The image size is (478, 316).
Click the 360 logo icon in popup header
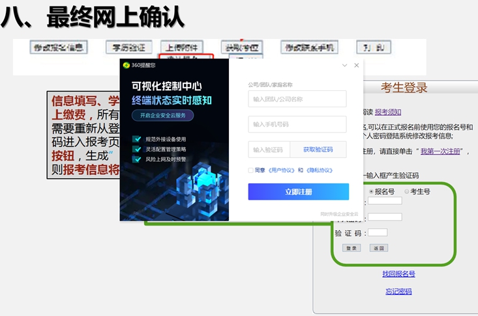127,65
